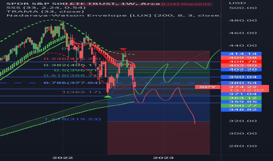Click the 2023 time axis label

[163, 158]
